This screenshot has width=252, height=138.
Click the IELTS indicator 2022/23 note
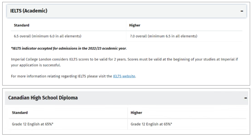tap(69, 48)
